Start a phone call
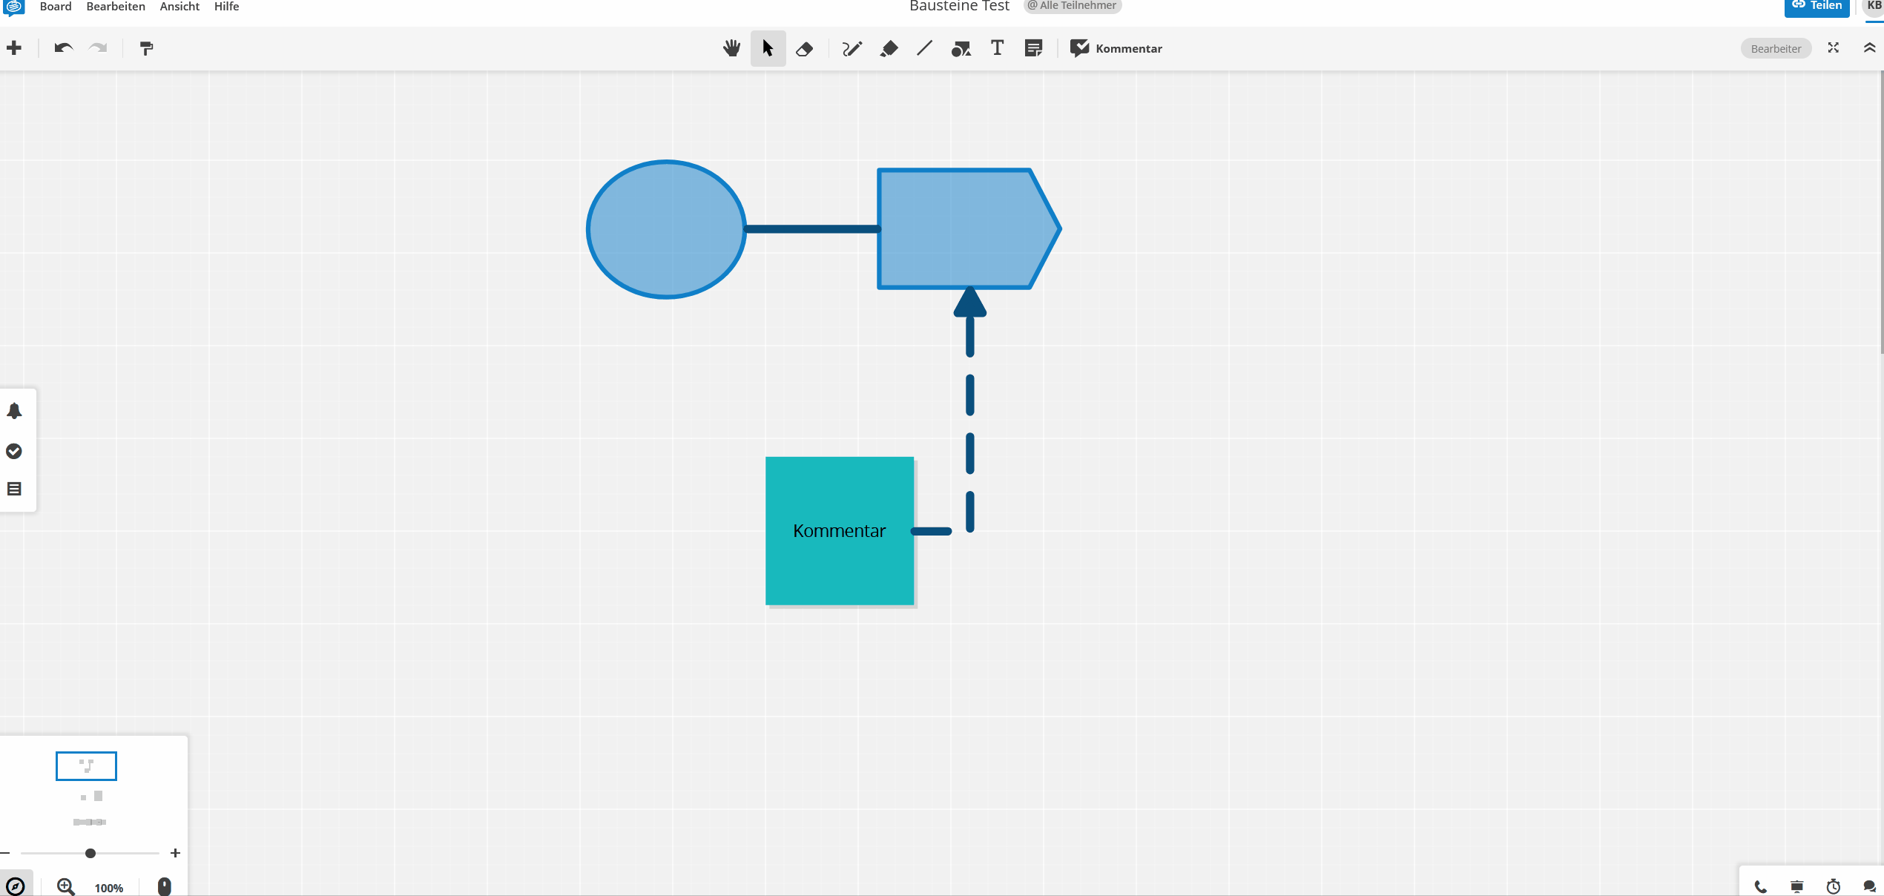The image size is (1884, 896). click(1761, 886)
